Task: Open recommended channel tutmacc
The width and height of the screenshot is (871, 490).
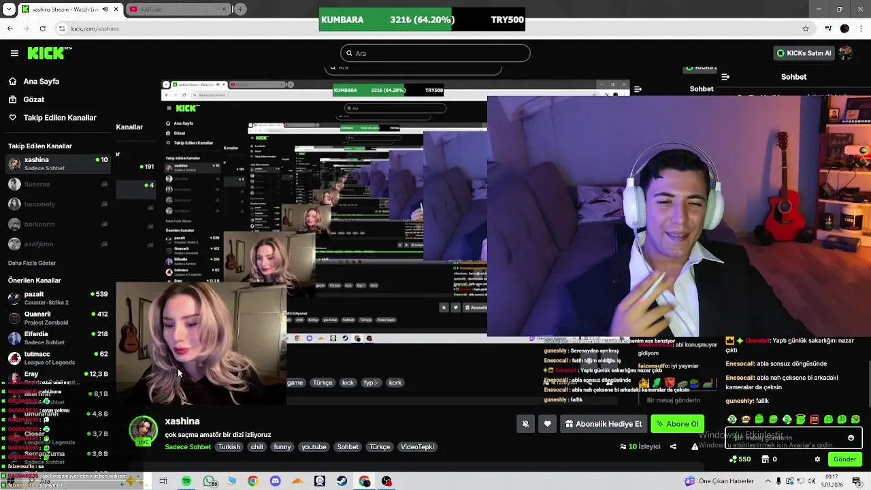Action: tap(57, 358)
